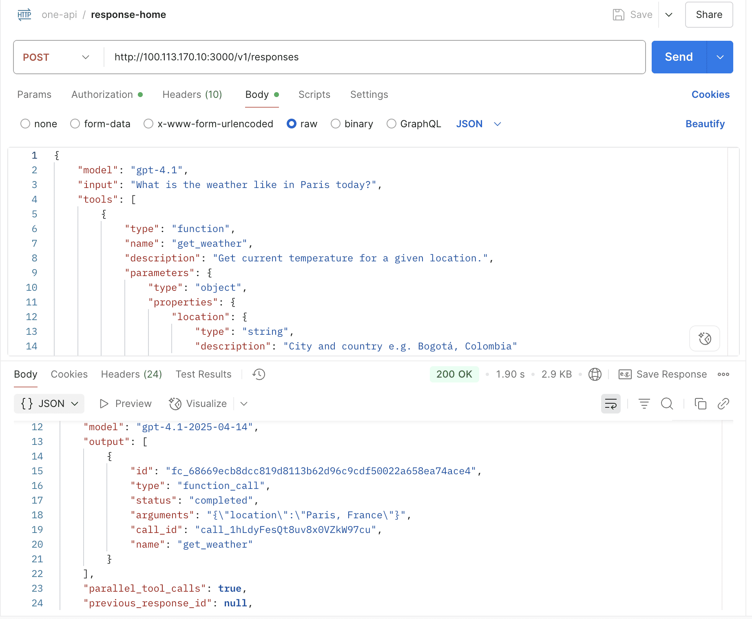This screenshot has height=619, width=752.
Task: Select the none body type
Action: [x=25, y=124]
